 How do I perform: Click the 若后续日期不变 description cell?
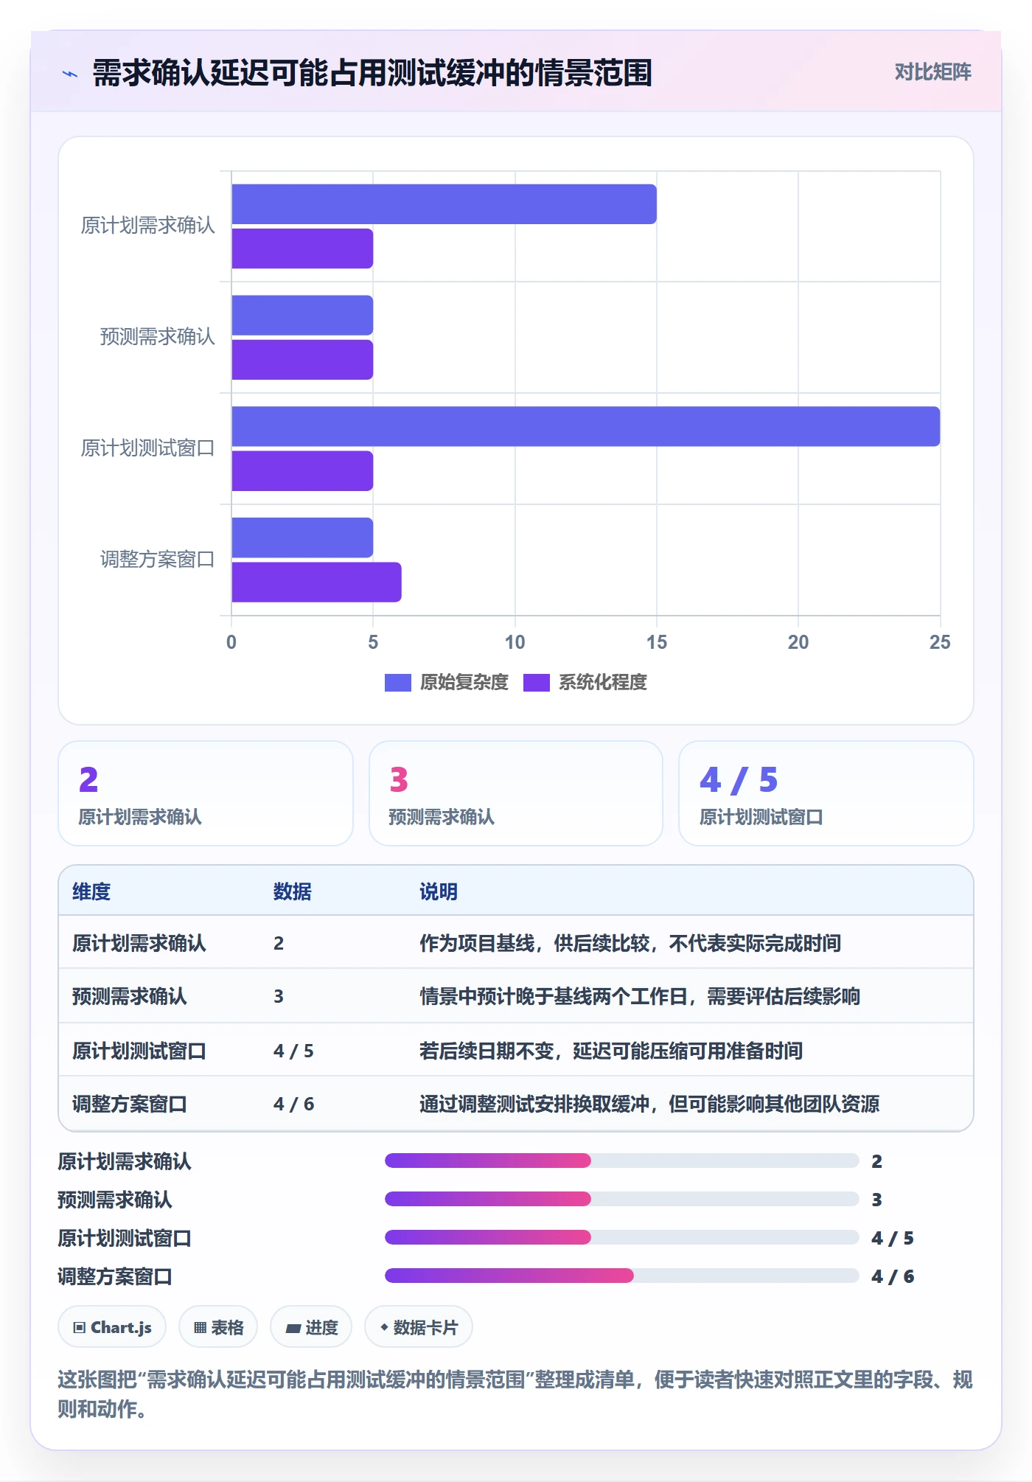[x=611, y=1051]
